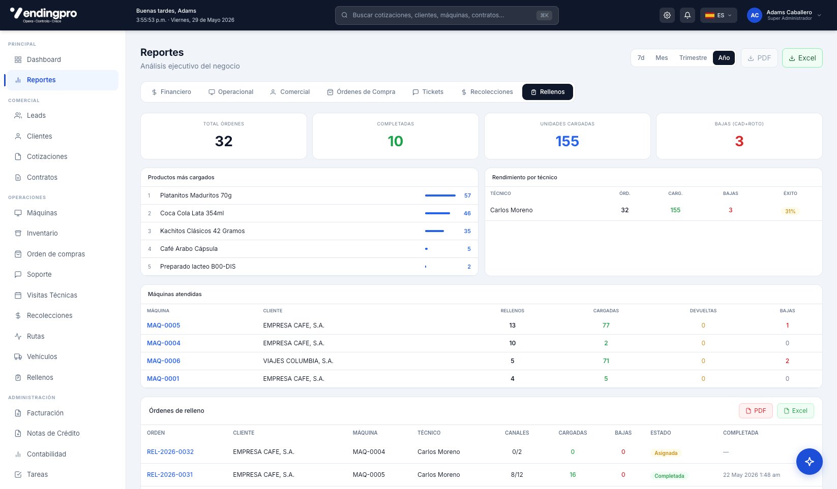Image resolution: width=837 pixels, height=489 pixels.
Task: Export report with top Excel button
Action: 802,58
